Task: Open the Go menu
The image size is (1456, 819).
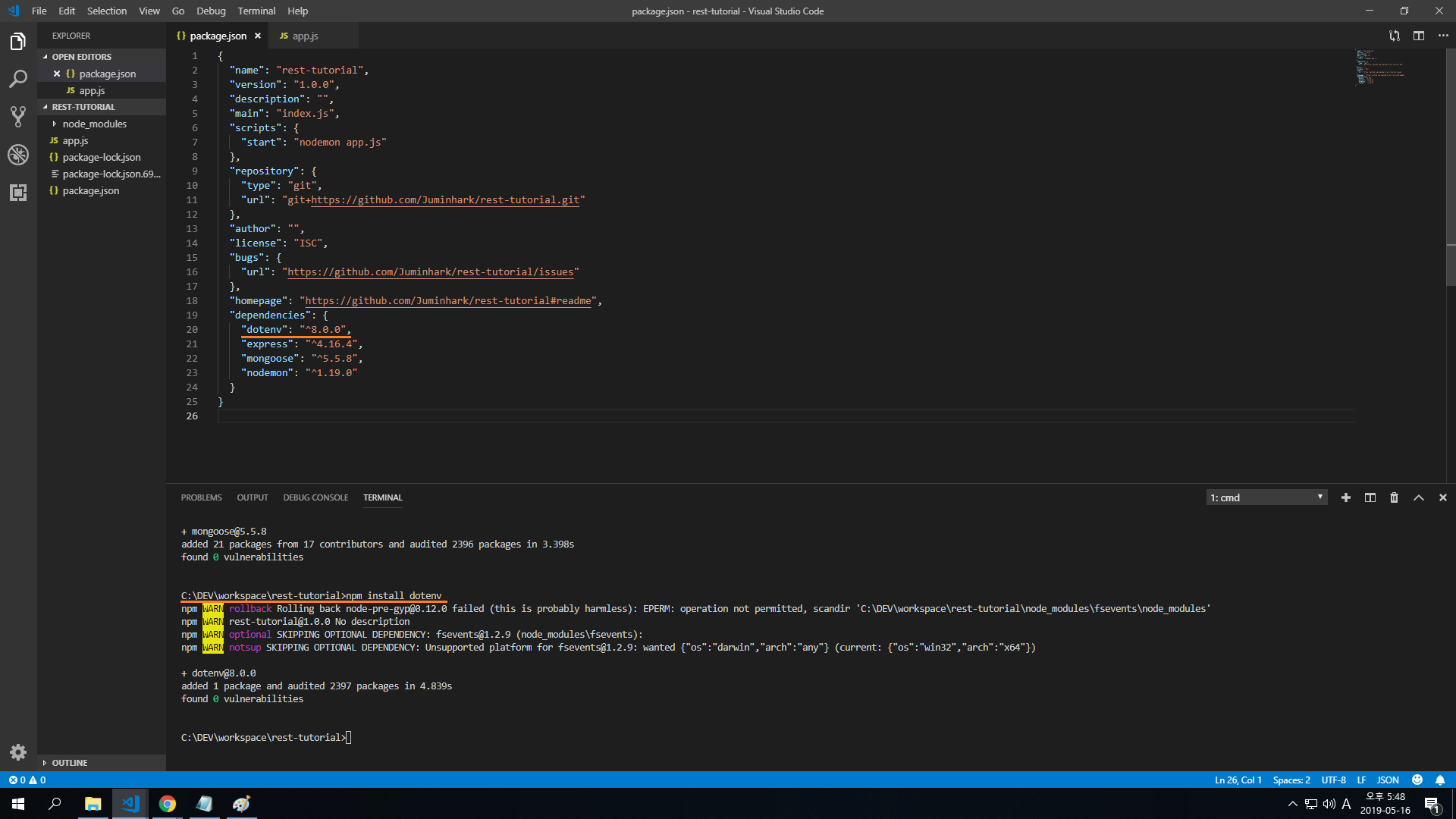Action: tap(178, 11)
